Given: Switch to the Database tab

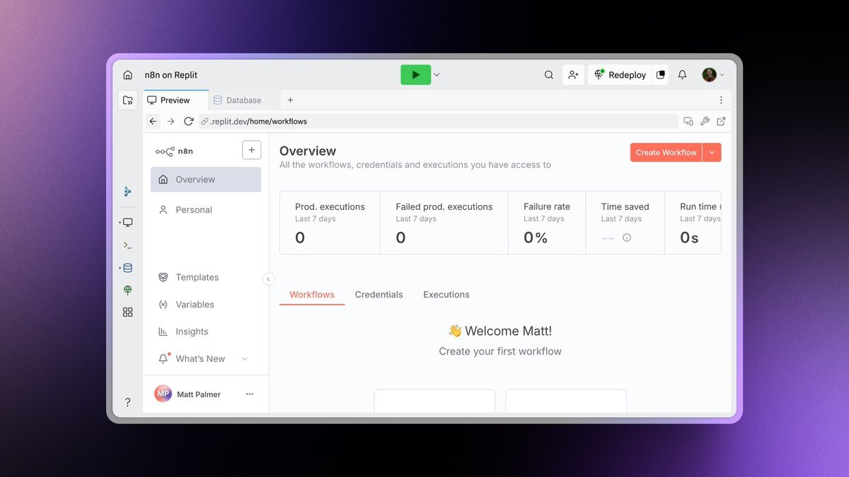Looking at the screenshot, I should 244,100.
